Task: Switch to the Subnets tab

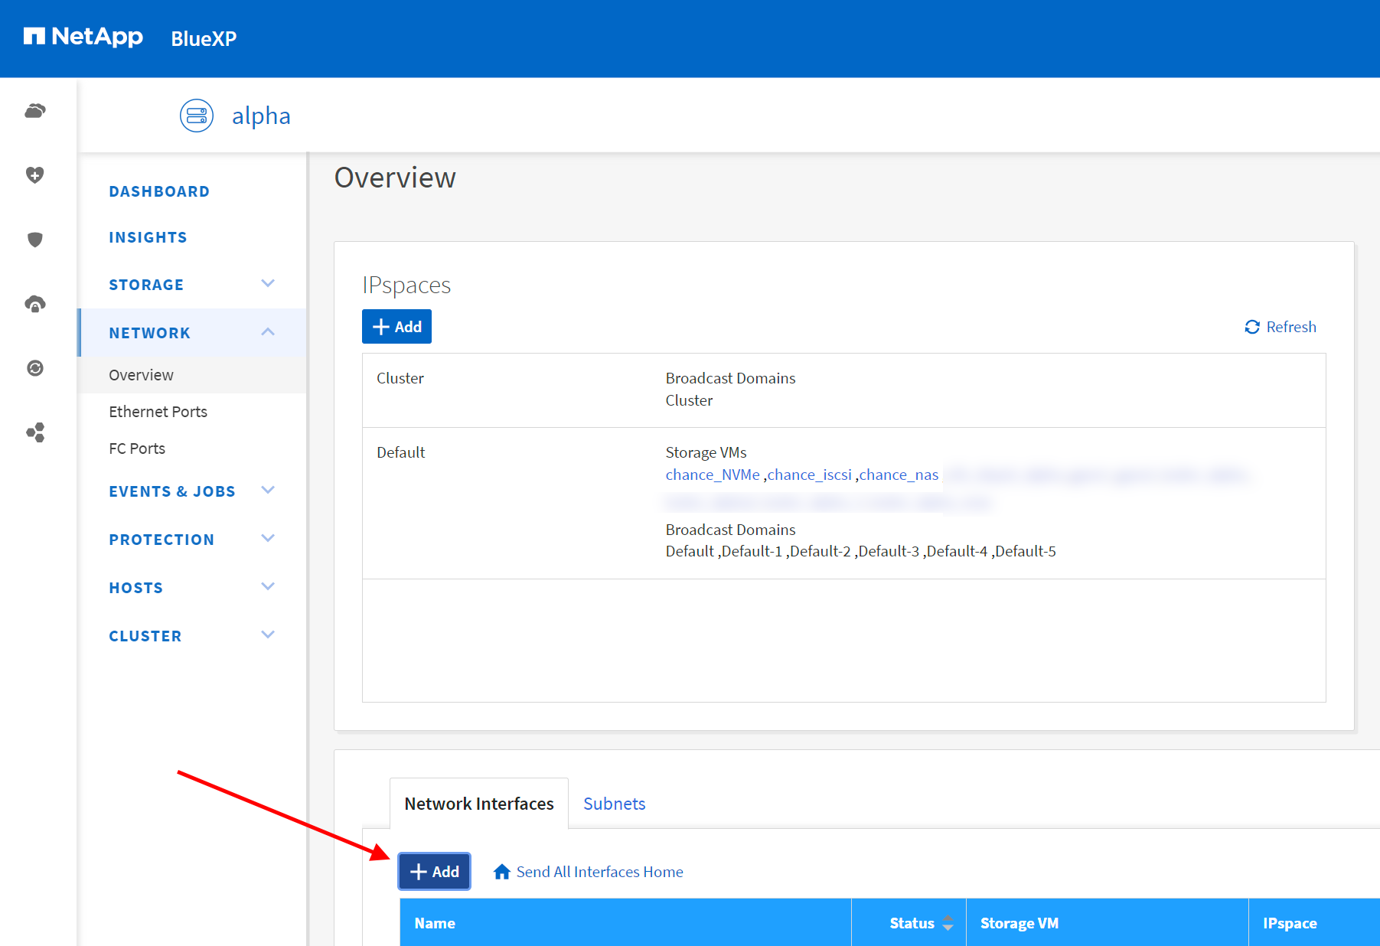Action: (614, 804)
